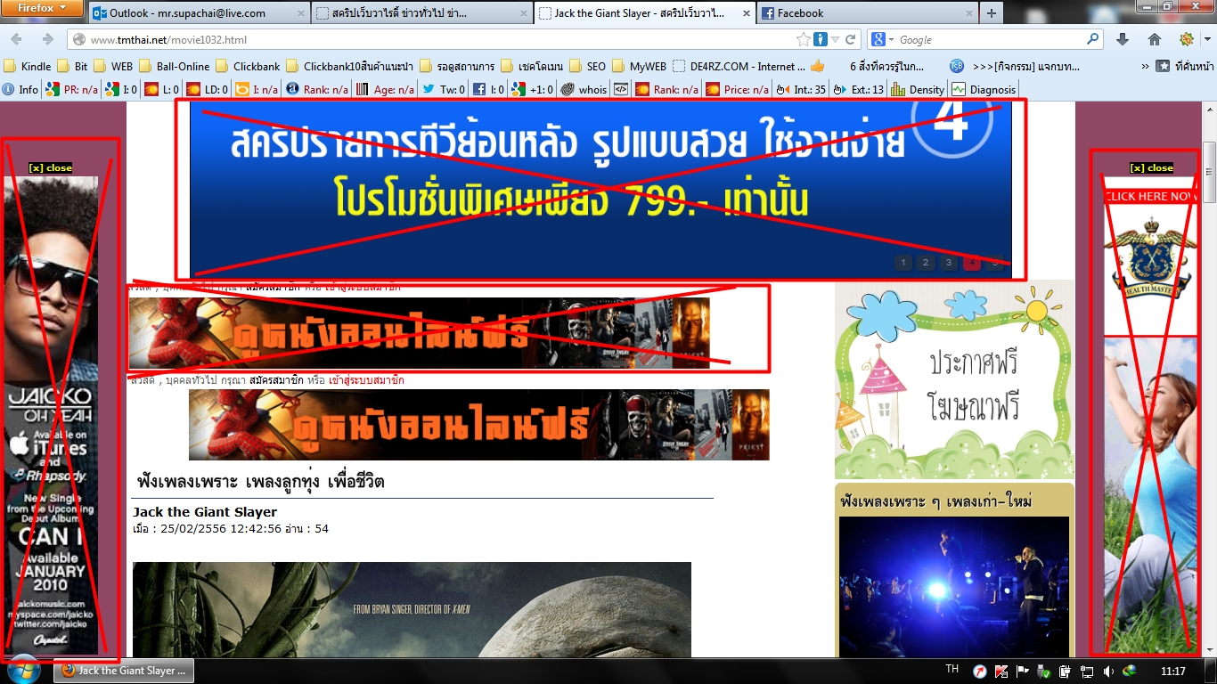Click the domain Age indicator

click(x=385, y=89)
